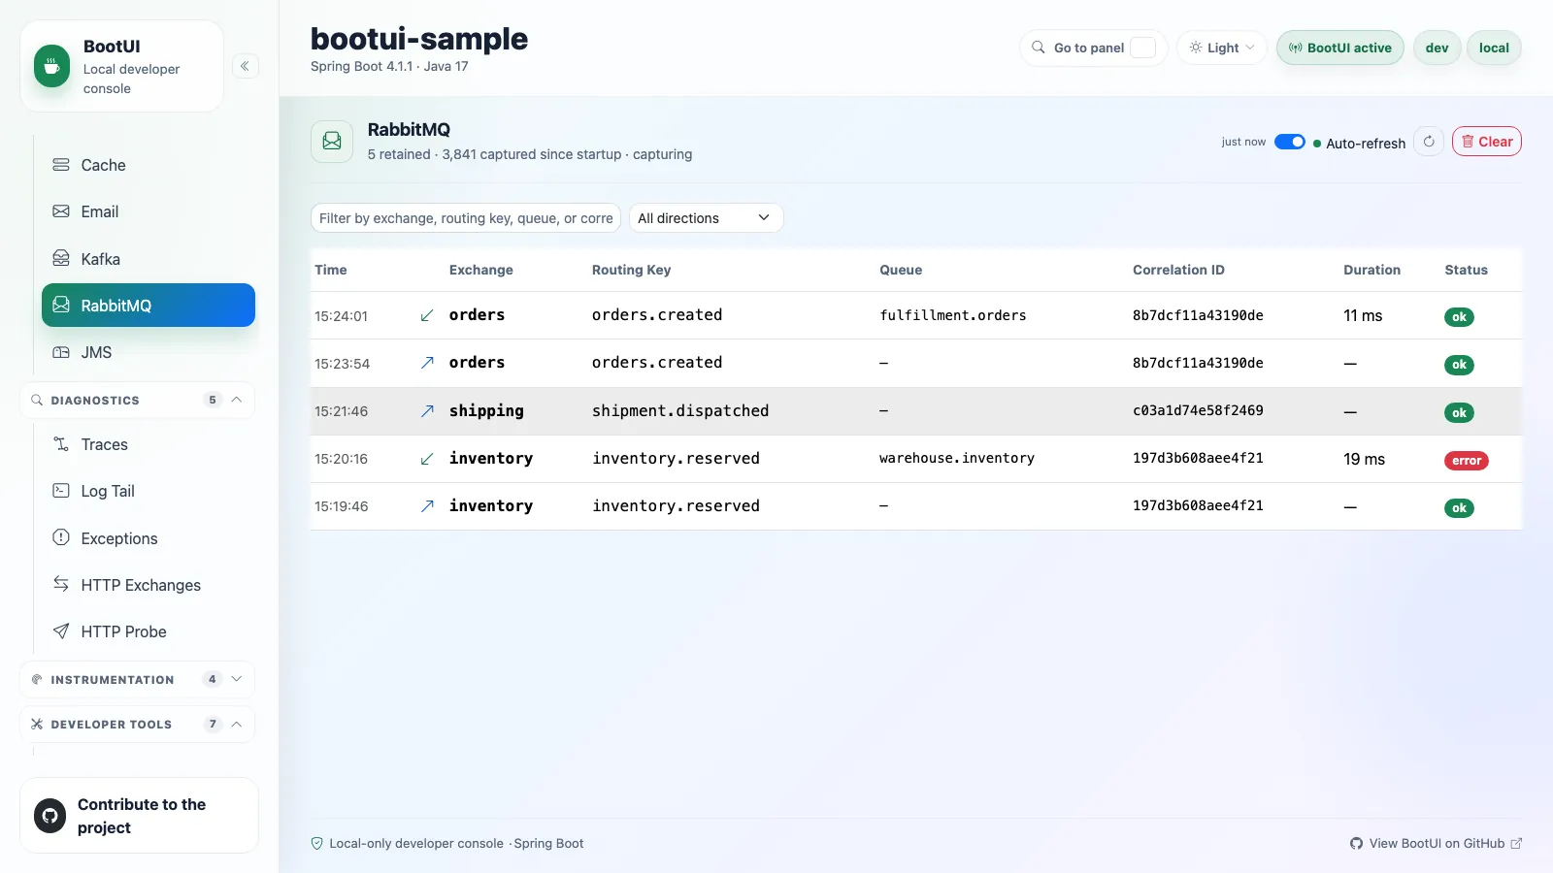Click the fulfillment.orders queue cell
1553x873 pixels.
pyautogui.click(x=952, y=315)
